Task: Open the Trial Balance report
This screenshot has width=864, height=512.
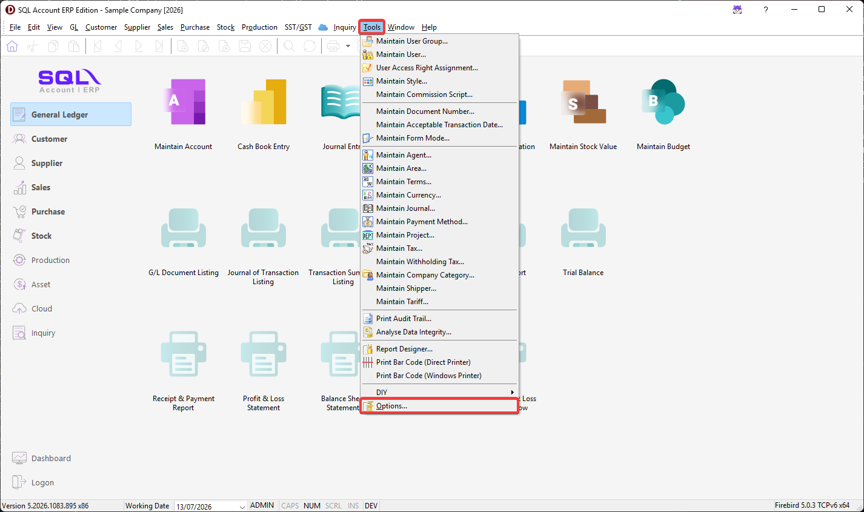Action: pos(583,242)
